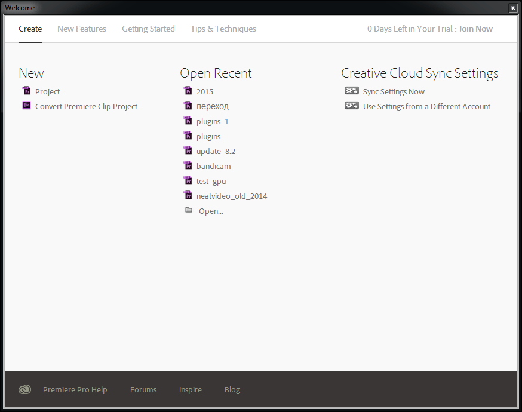Click the Premiere Clip icon beside Convert Premiere Clip Project

27,106
